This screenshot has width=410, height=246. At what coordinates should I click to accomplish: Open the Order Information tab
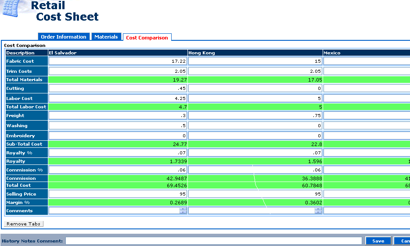click(64, 36)
